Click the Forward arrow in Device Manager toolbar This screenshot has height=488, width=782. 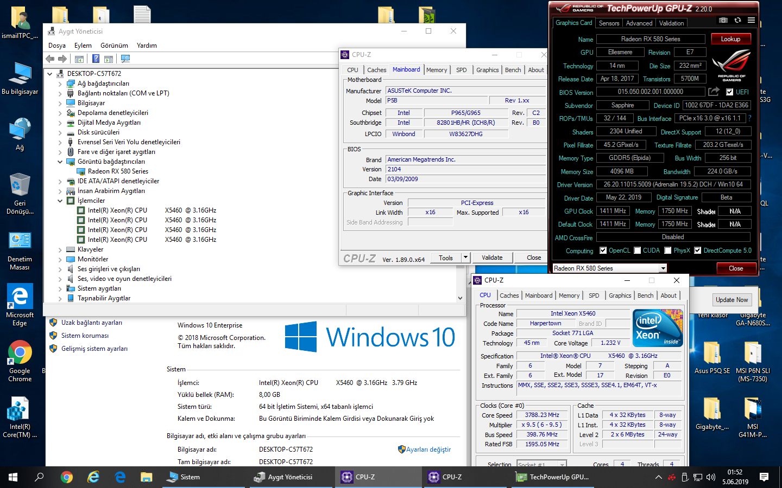pos(62,59)
